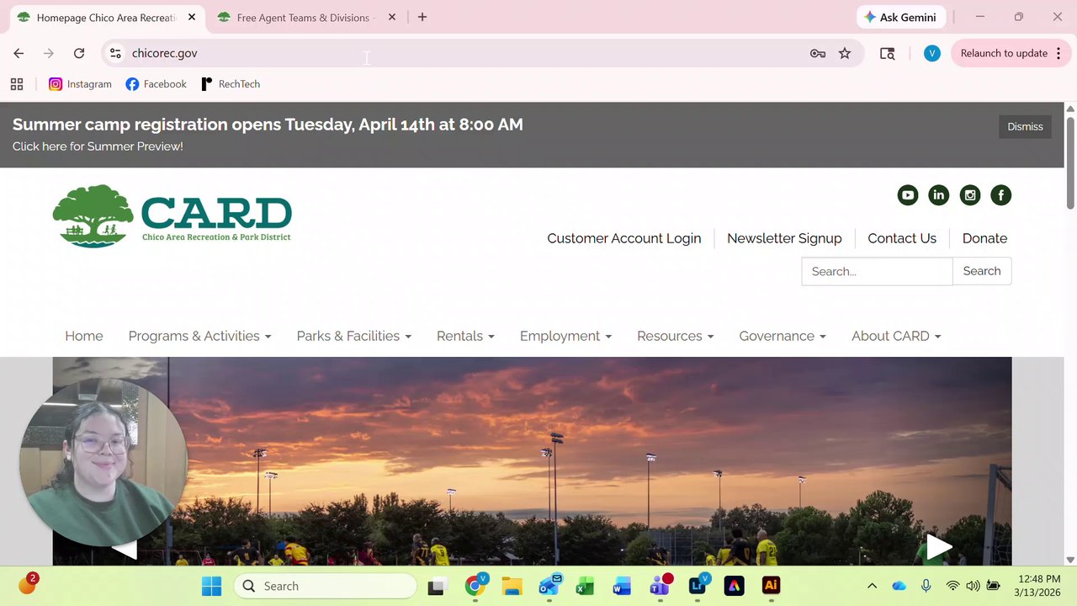
Task: Go to the Home nav item
Action: click(84, 336)
